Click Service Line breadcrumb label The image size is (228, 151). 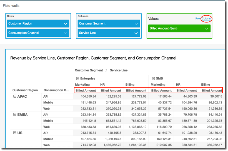tap(119, 70)
